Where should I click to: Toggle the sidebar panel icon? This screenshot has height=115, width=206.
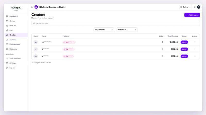[x=32, y=7]
